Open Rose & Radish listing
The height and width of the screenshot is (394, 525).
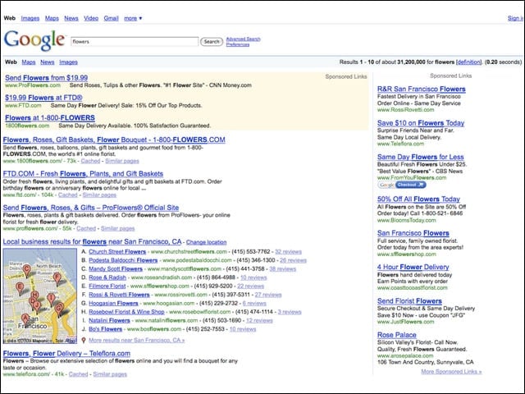tap(107, 277)
